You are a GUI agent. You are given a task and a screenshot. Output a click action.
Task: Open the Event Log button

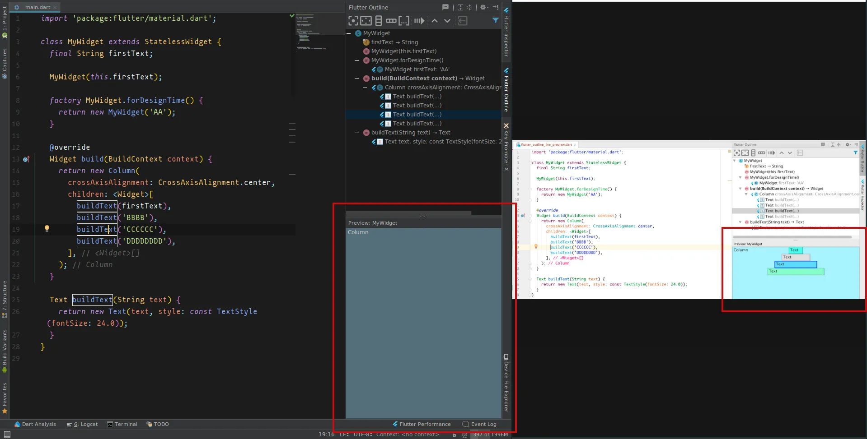[479, 424]
